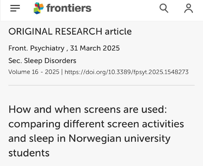Open the user account profile icon
The width and height of the screenshot is (203, 166).
[189, 8]
